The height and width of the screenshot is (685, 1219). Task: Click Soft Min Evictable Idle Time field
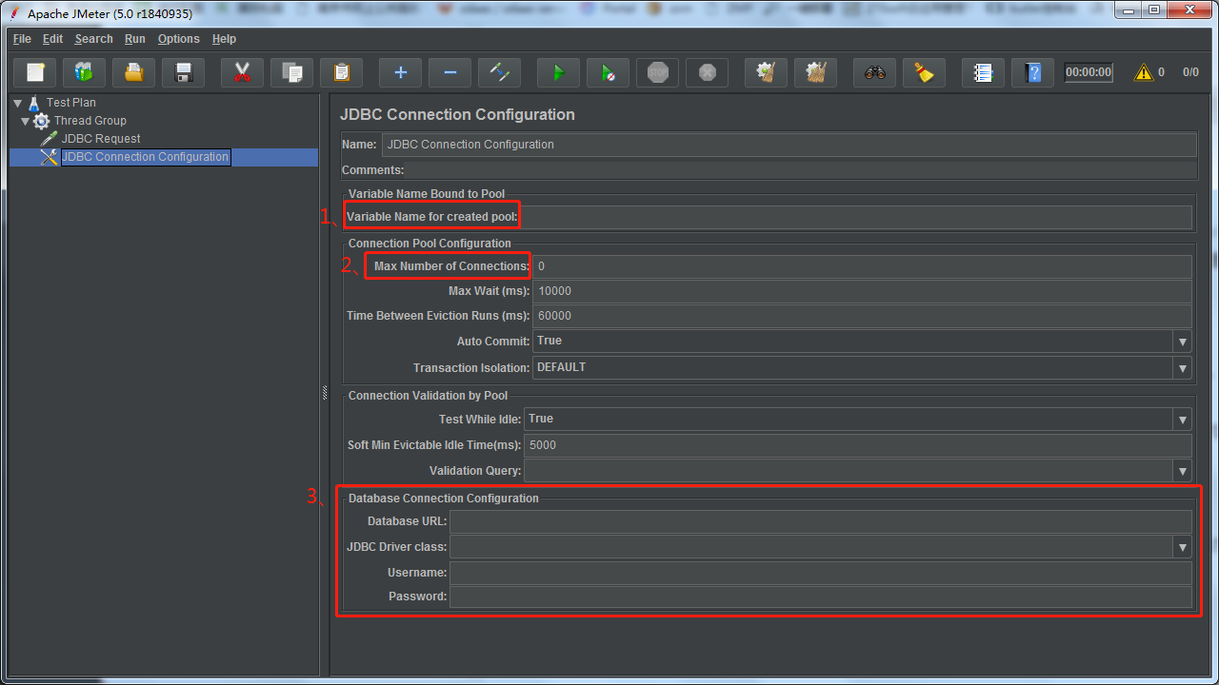point(858,445)
